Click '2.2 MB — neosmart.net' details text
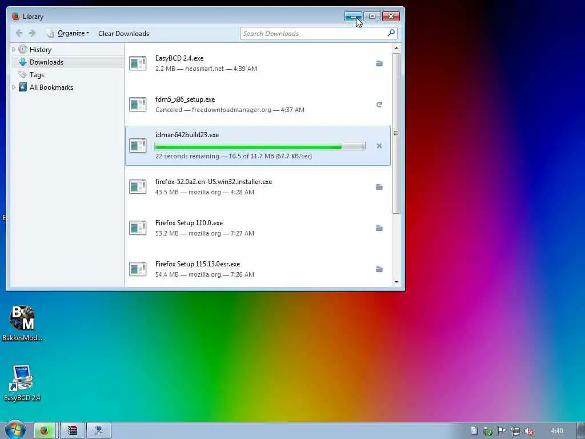Viewport: 585px width, 439px height. [x=190, y=69]
